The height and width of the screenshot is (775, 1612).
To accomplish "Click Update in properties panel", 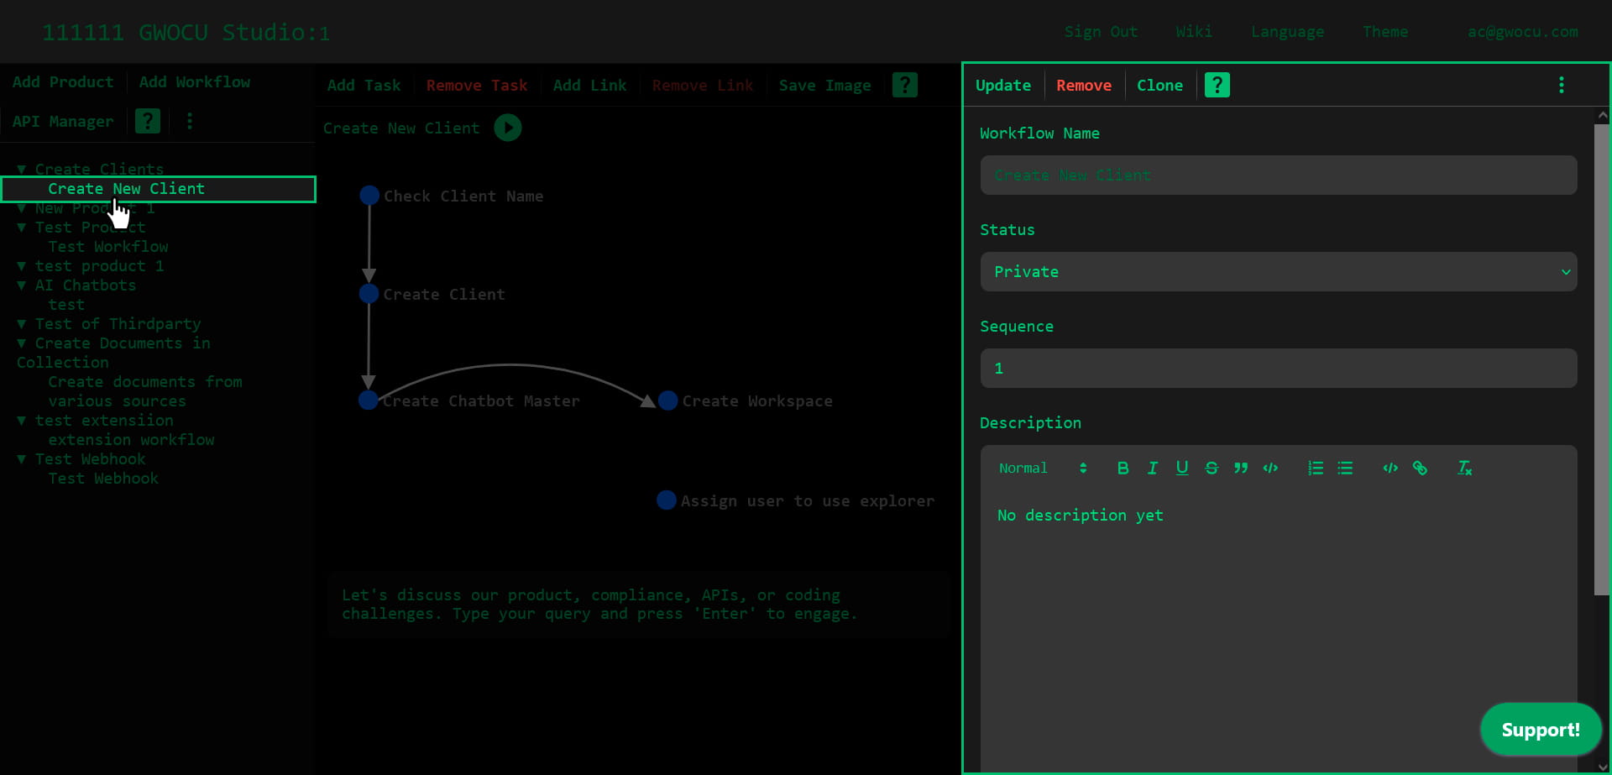I will tap(1003, 86).
